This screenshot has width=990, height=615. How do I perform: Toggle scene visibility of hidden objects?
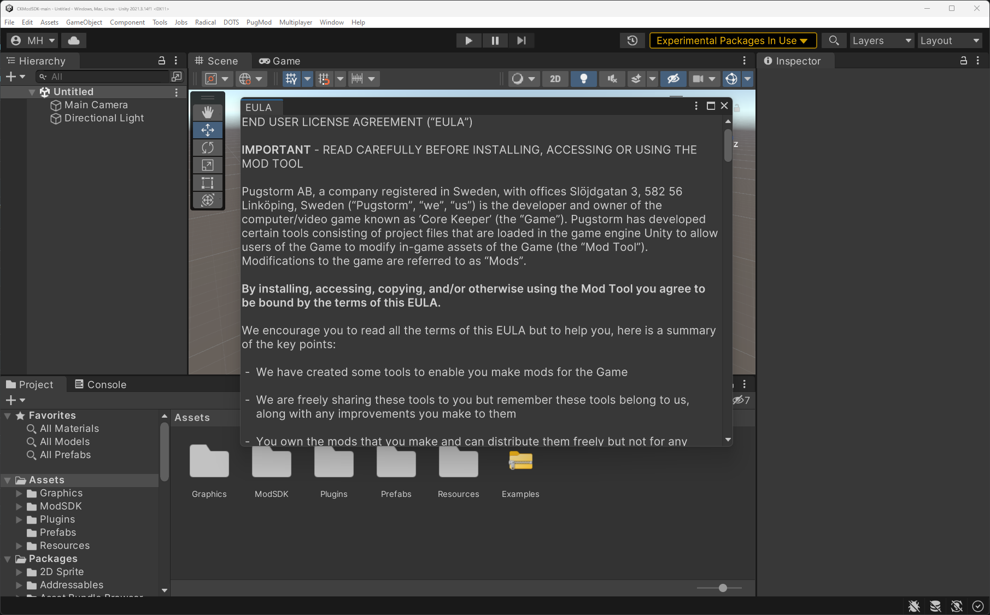click(x=673, y=79)
